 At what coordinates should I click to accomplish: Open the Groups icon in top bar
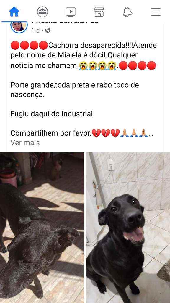tap(42, 12)
